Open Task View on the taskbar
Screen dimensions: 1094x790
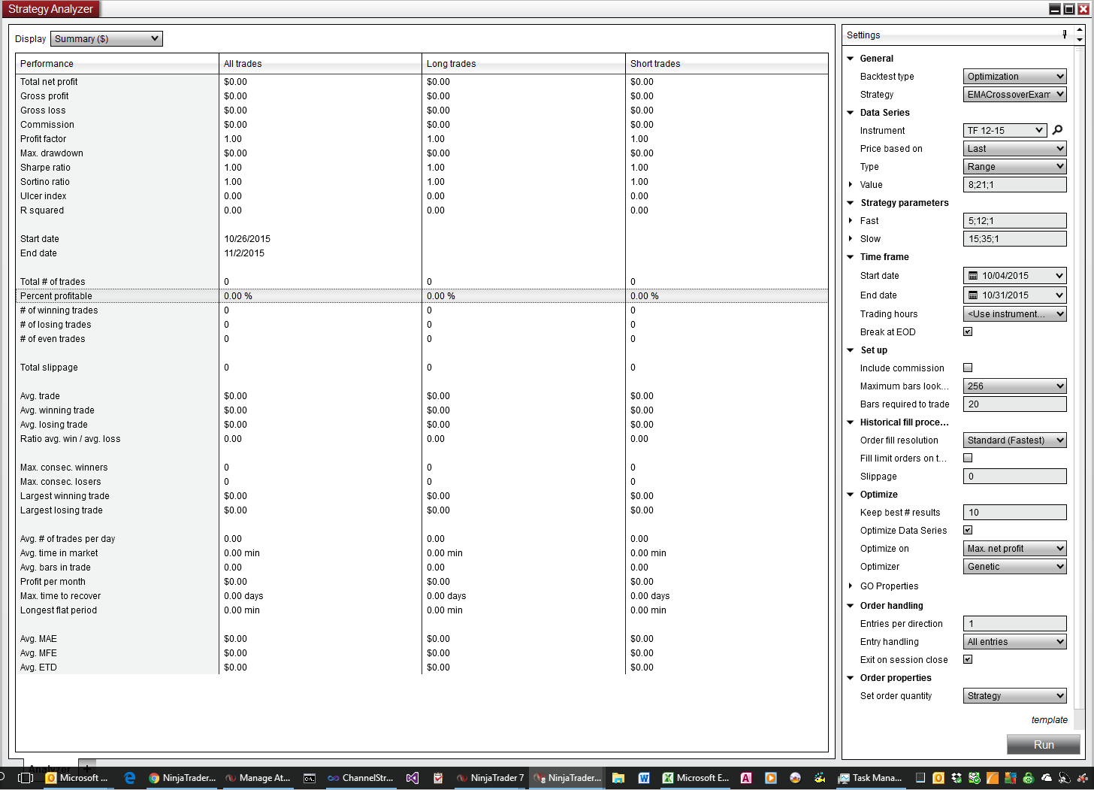25,778
